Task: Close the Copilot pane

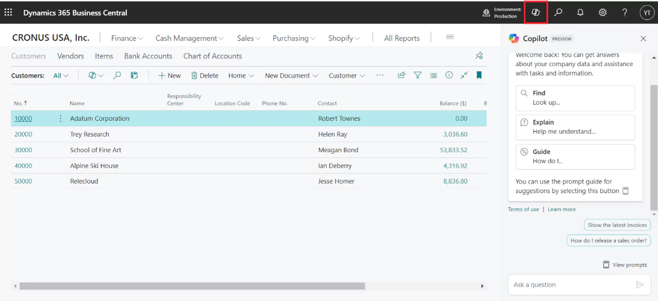Action: (x=643, y=39)
